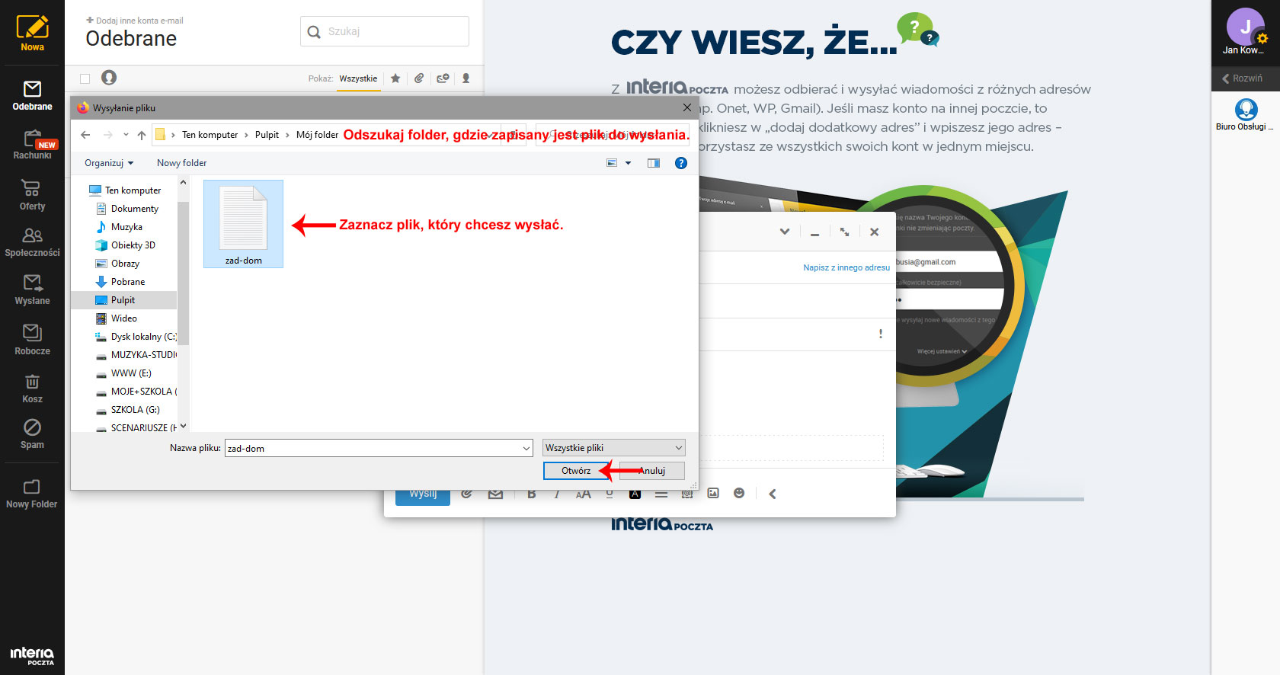
Task: Open Rachunki in the sidebar
Action: 32,145
